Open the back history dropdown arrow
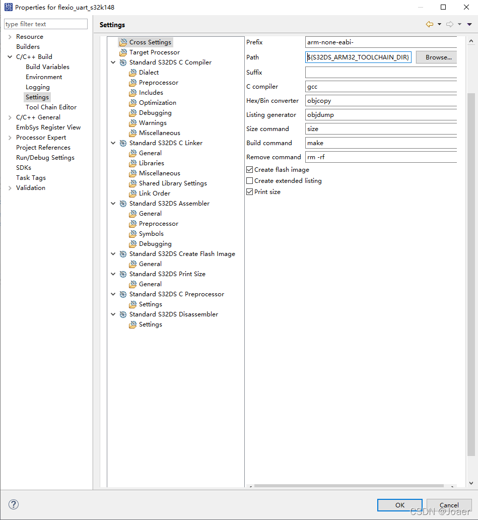The height and width of the screenshot is (520, 478). pos(440,24)
